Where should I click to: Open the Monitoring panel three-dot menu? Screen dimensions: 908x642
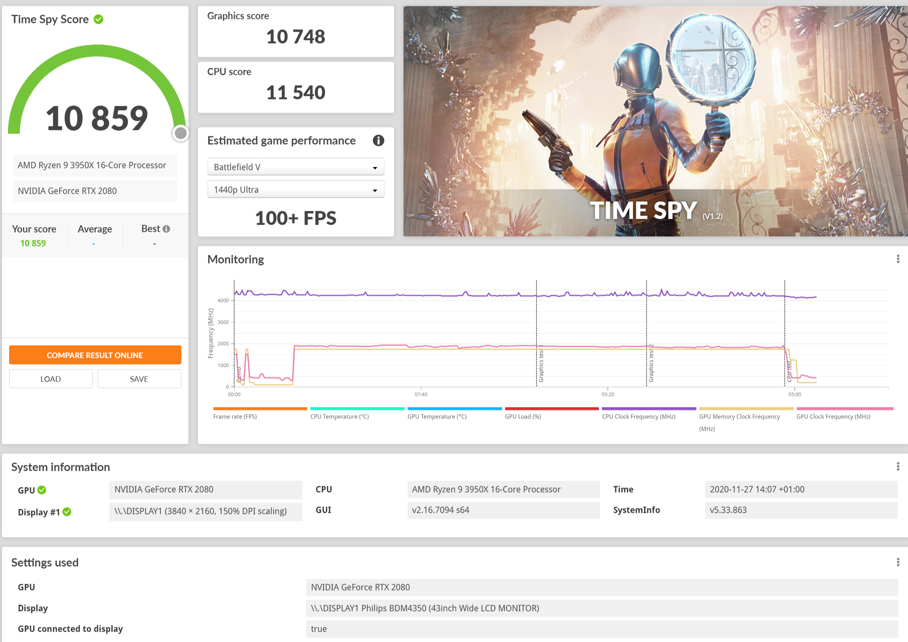click(x=898, y=259)
